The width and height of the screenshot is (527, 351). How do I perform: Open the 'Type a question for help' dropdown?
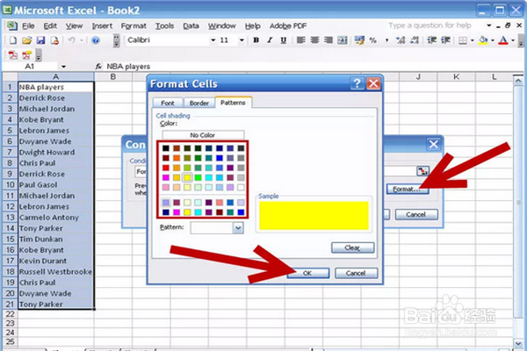click(x=488, y=25)
